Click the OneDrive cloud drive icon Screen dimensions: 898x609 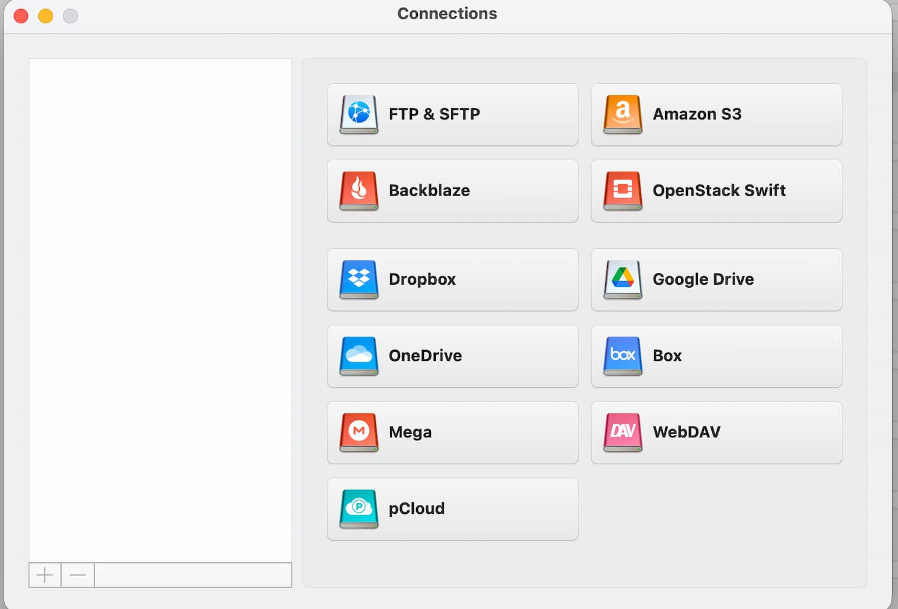coord(359,355)
